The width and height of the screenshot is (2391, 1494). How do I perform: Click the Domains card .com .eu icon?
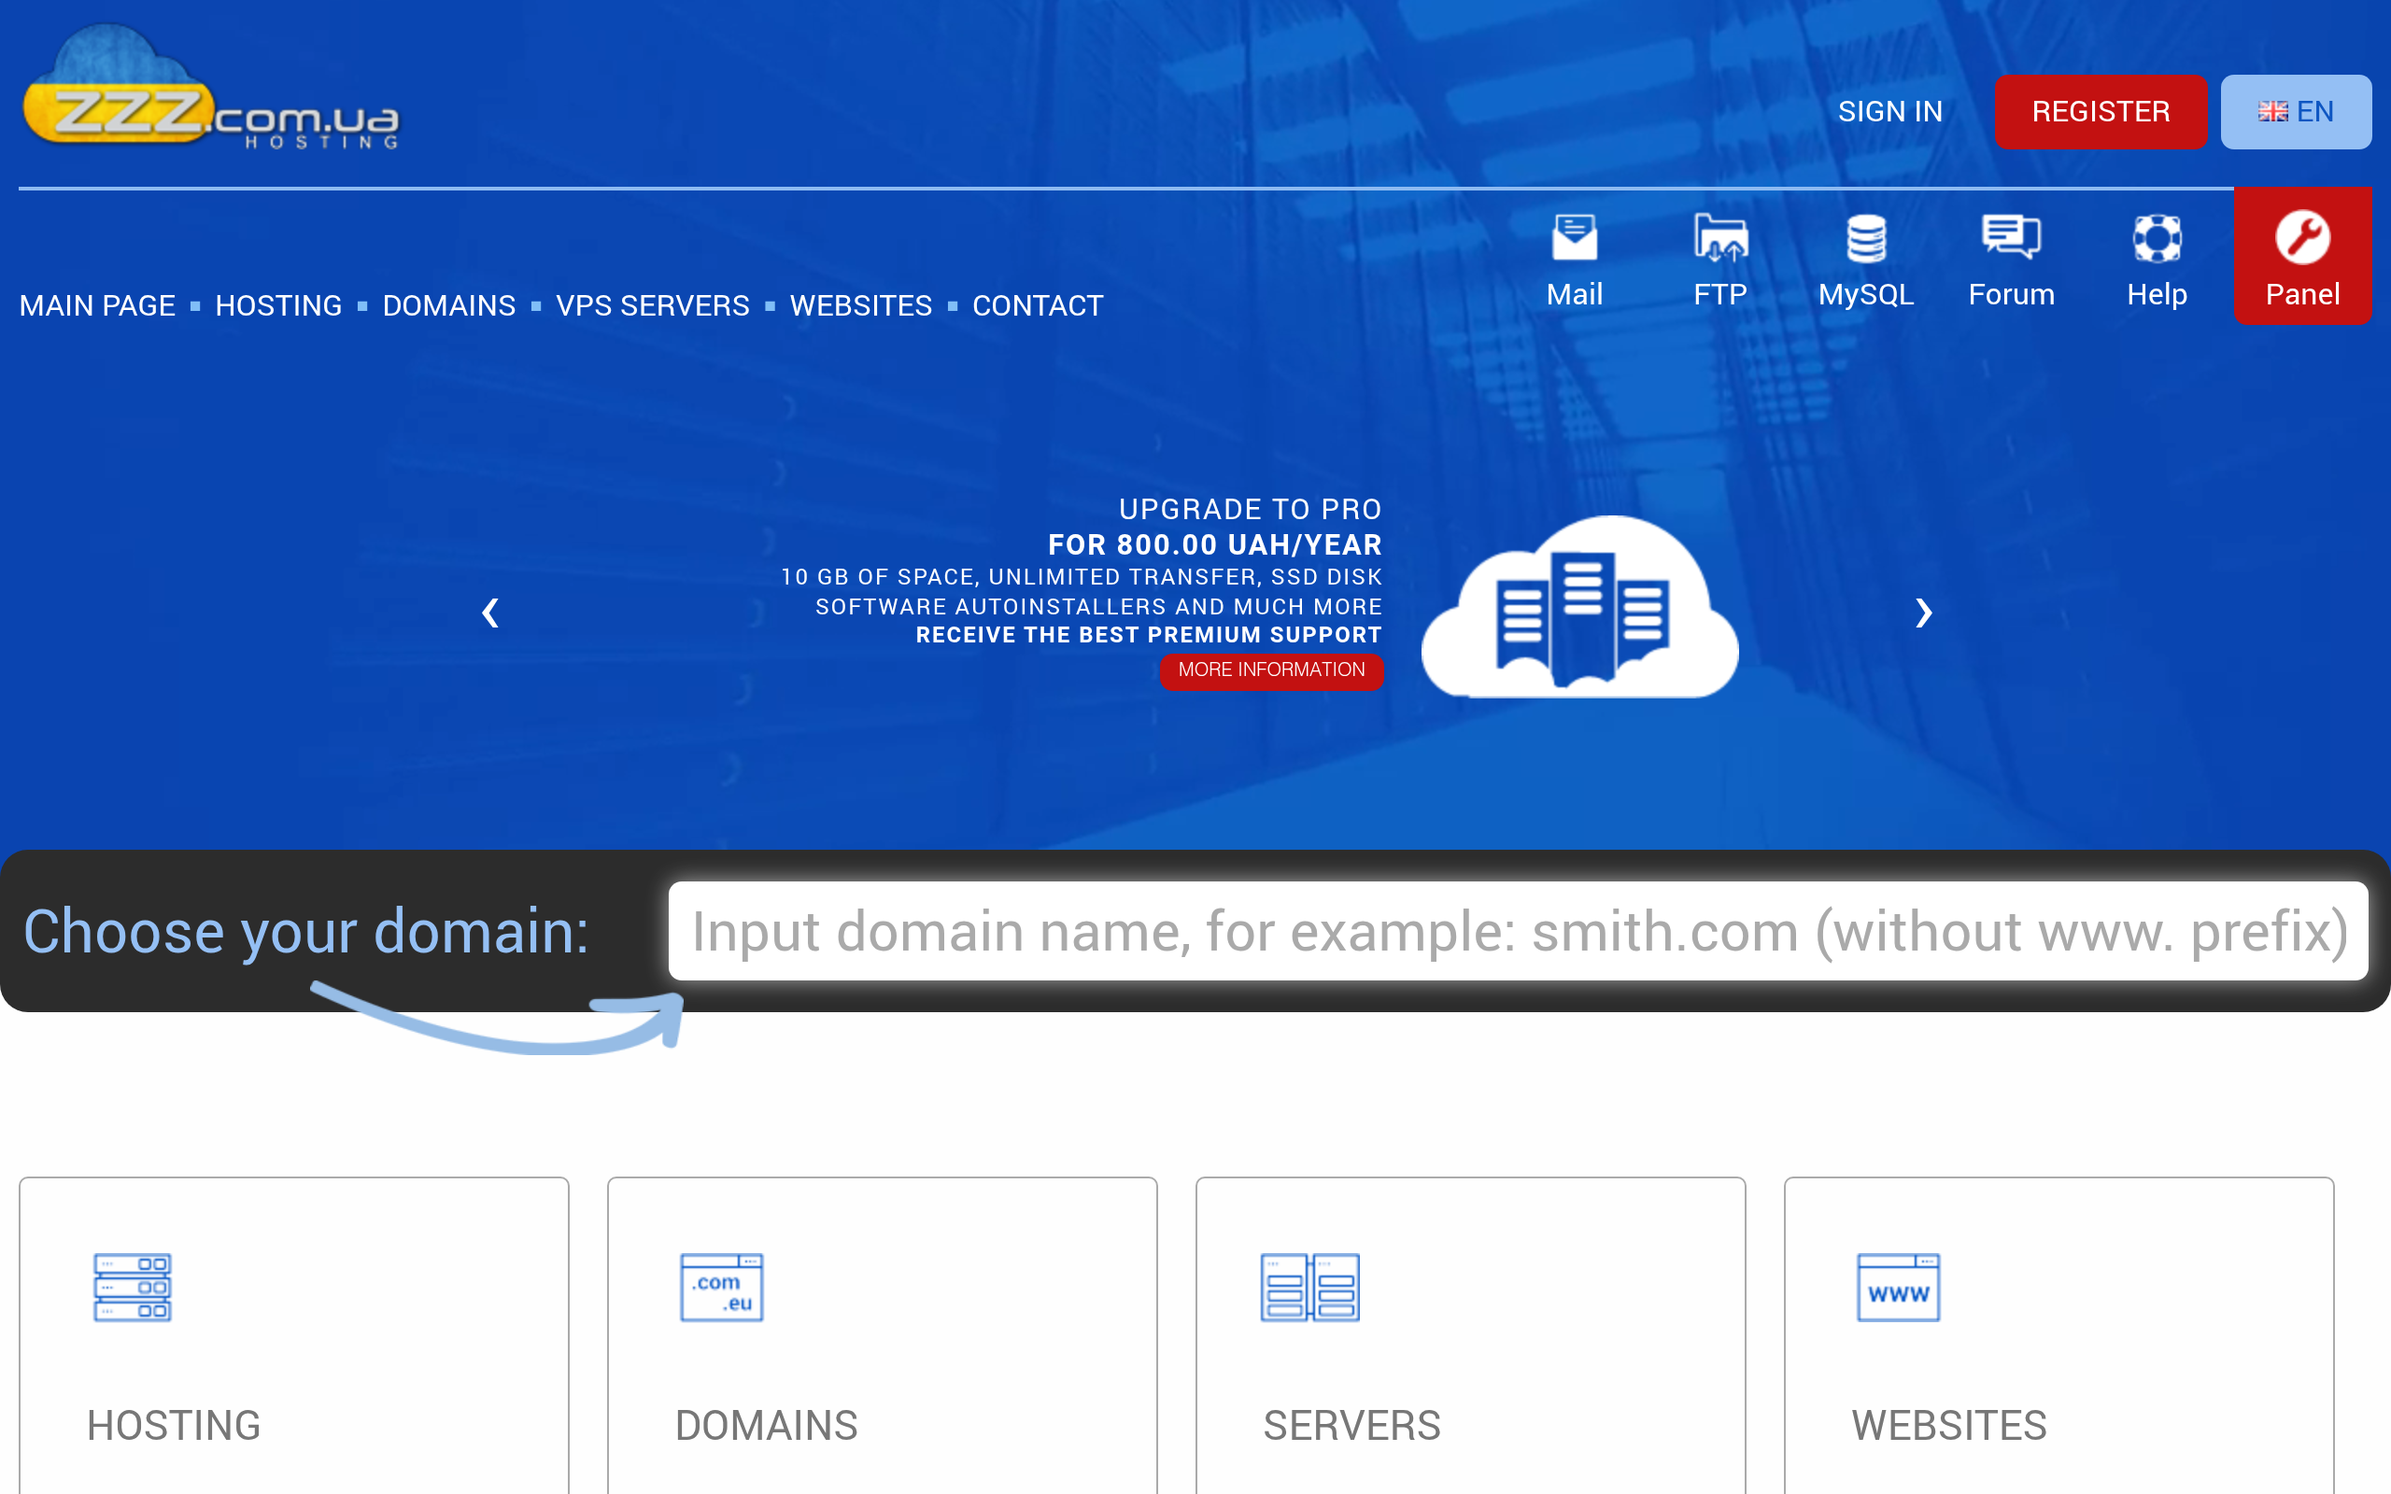[x=721, y=1288]
